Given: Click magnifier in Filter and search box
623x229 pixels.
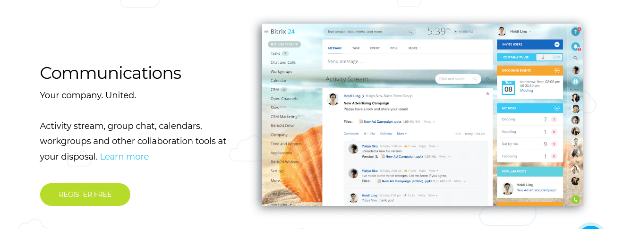Looking at the screenshot, I should [x=475, y=79].
